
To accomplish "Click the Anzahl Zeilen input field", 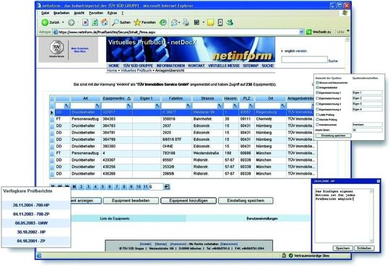I will point(368,130).
